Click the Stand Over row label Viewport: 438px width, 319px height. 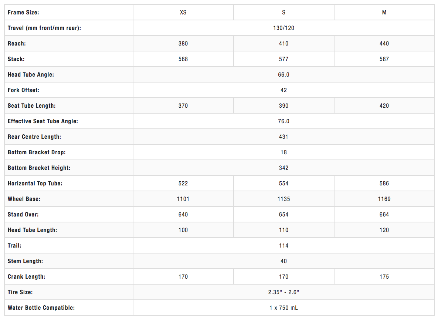(x=23, y=215)
